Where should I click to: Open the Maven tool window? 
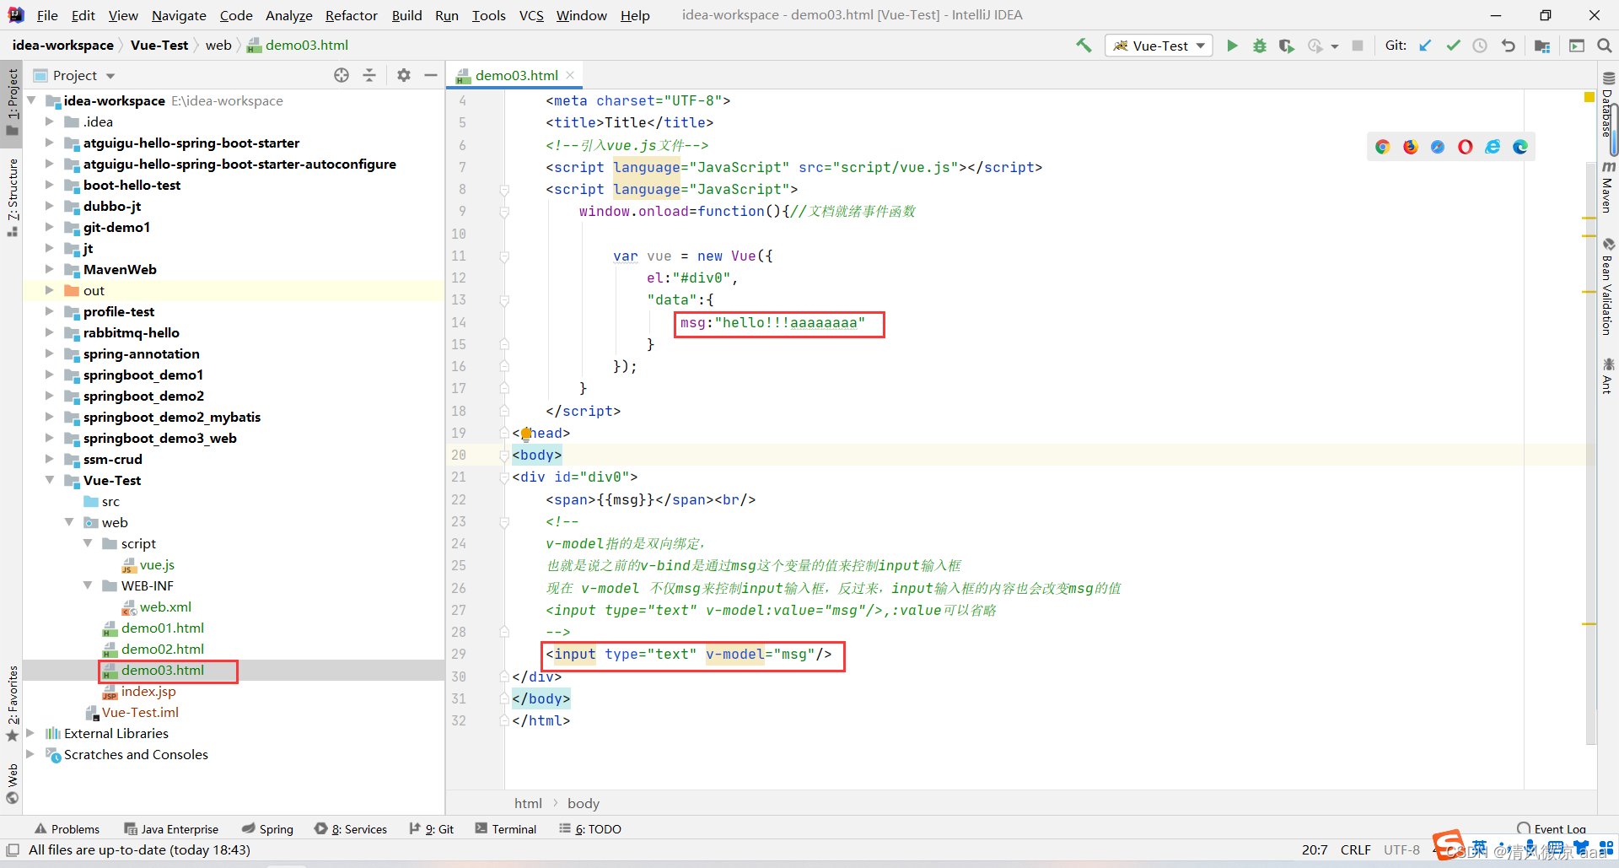click(1608, 186)
